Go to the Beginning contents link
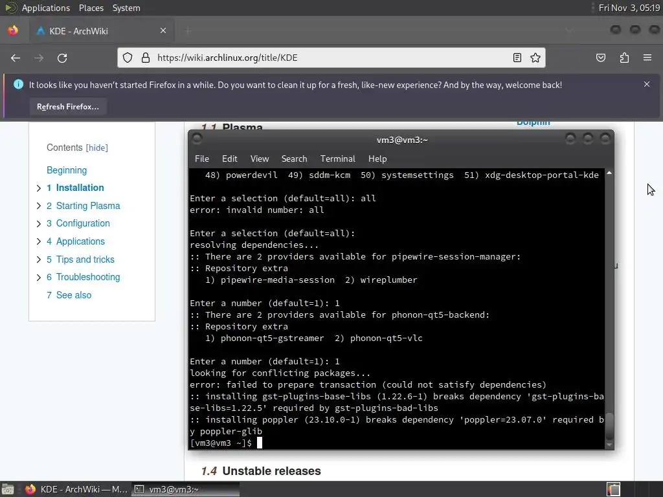This screenshot has height=497, width=663. pos(67,170)
